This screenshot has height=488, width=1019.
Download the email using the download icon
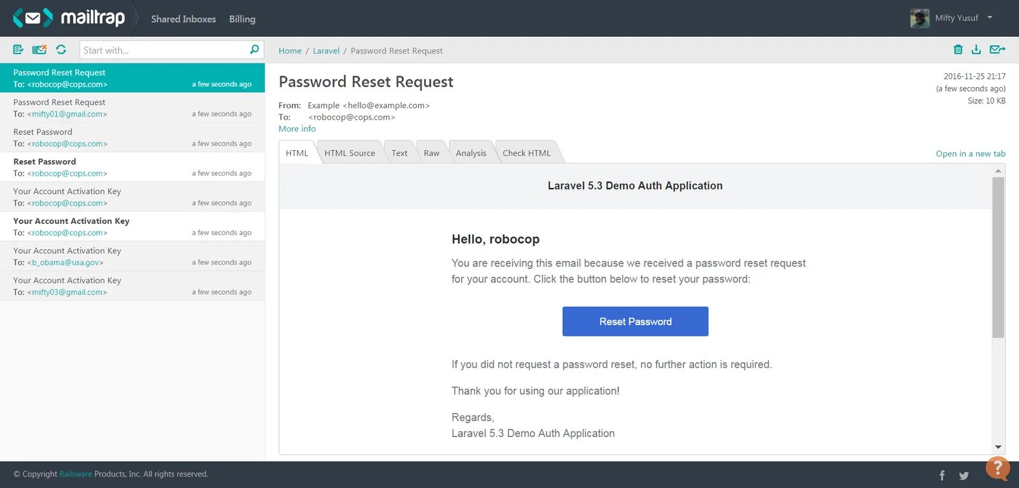click(x=976, y=50)
